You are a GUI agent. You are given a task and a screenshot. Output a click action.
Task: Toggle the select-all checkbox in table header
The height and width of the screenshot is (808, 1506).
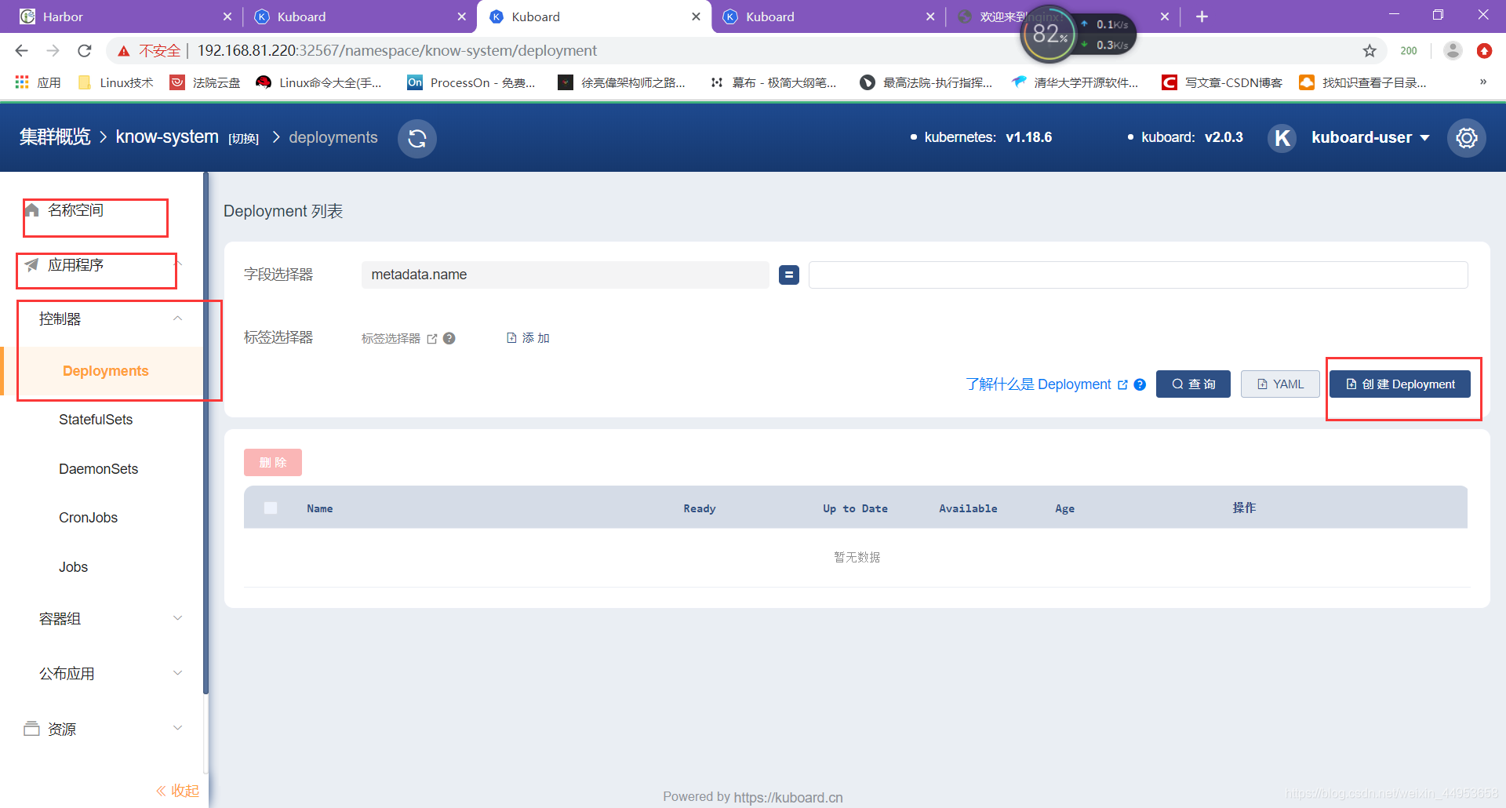click(271, 508)
